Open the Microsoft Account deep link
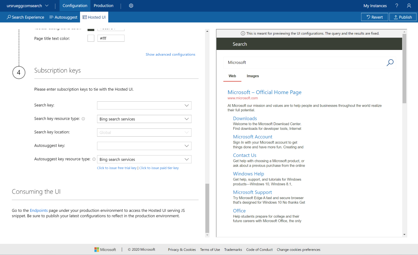The image size is (418, 255). click(253, 137)
